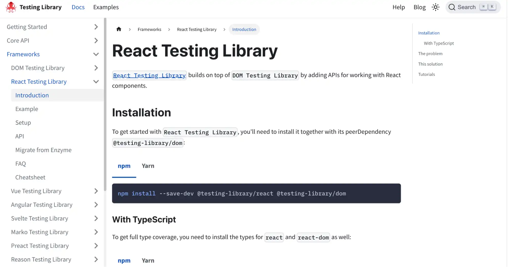Jump to With TypeScript in page contents

point(439,43)
